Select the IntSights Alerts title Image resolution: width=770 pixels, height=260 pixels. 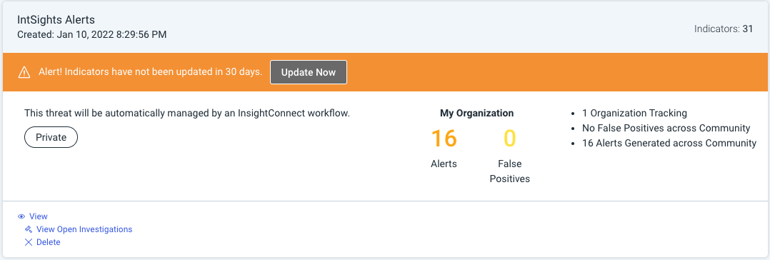[56, 20]
